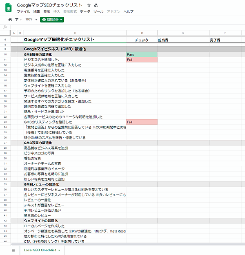This screenshot has height=255, width=245.
Task: Open the ファイル menu
Action: pos(23,12)
